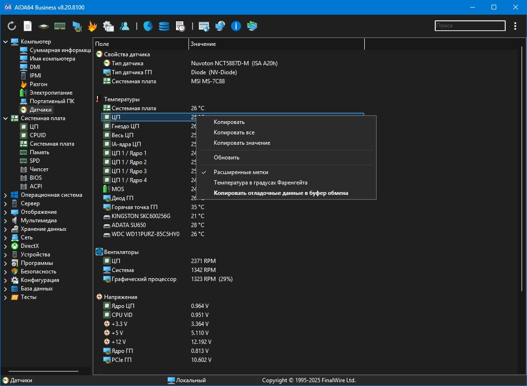
Task: Choose Копировать все in context menu
Action: coord(234,132)
